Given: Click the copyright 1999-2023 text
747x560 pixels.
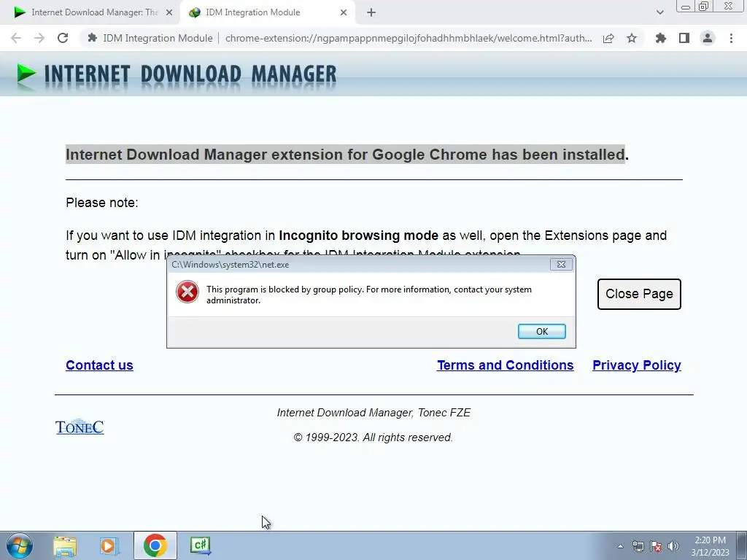Looking at the screenshot, I should (x=373, y=437).
